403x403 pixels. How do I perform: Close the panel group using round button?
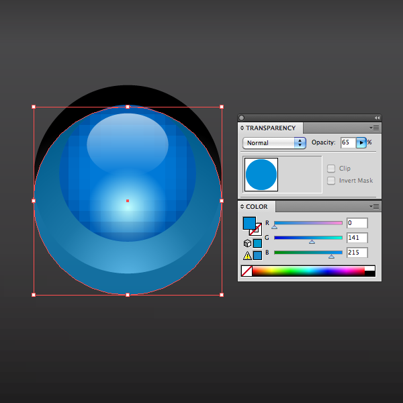pyautogui.click(x=241, y=118)
